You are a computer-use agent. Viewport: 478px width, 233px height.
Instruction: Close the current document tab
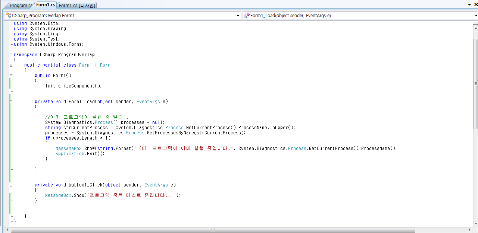pos(475,4)
